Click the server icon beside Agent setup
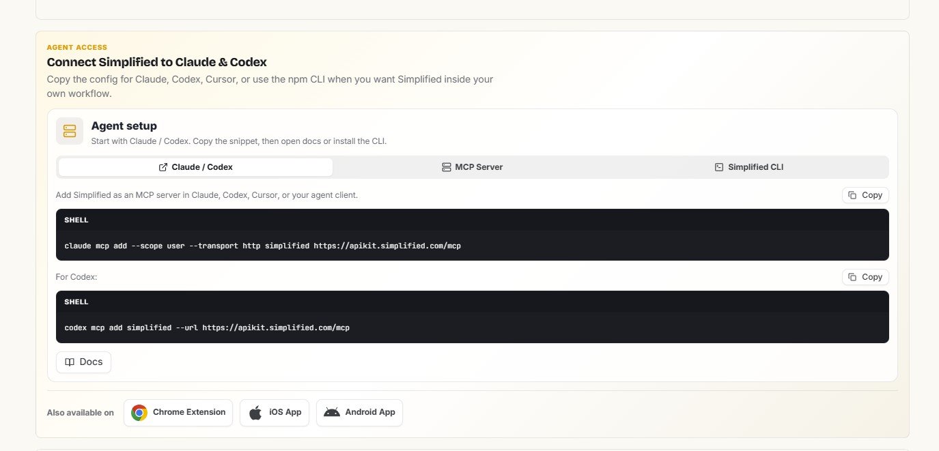This screenshot has height=451, width=939. (x=70, y=131)
